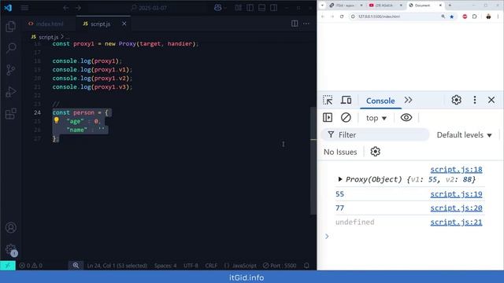Click the Ln 24, Col 1 status entry
Screen dimensions: 504x283
coord(117,266)
